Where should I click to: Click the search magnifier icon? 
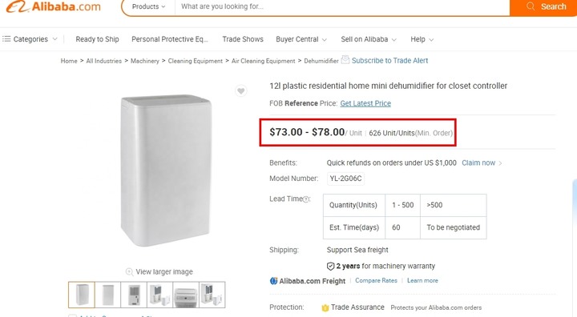point(531,6)
